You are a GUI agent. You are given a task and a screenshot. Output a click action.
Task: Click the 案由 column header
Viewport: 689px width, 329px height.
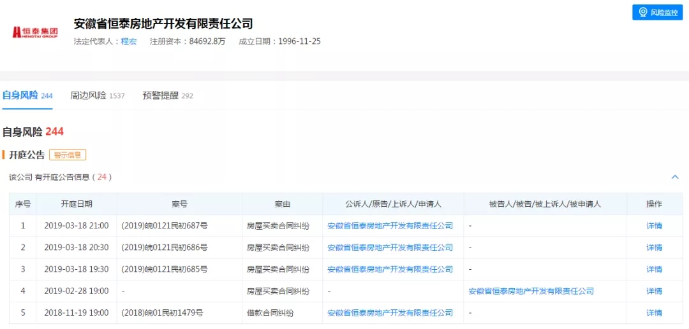282,204
